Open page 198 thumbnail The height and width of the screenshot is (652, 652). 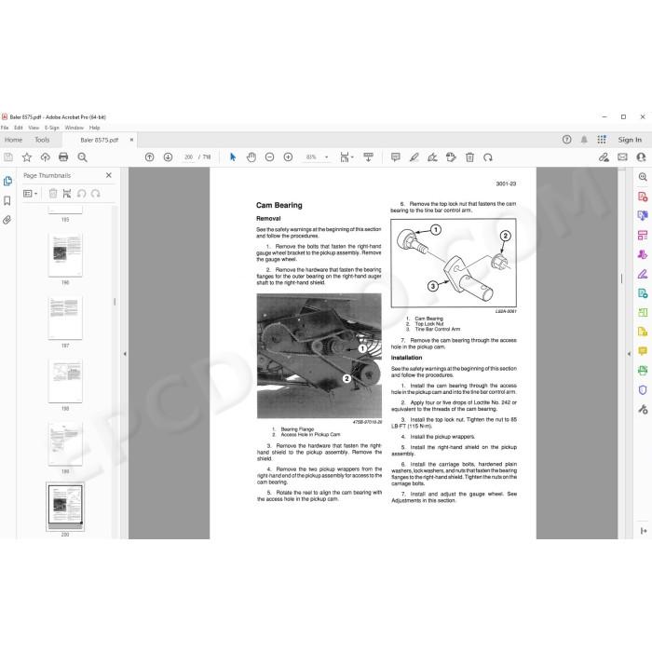coord(65,381)
